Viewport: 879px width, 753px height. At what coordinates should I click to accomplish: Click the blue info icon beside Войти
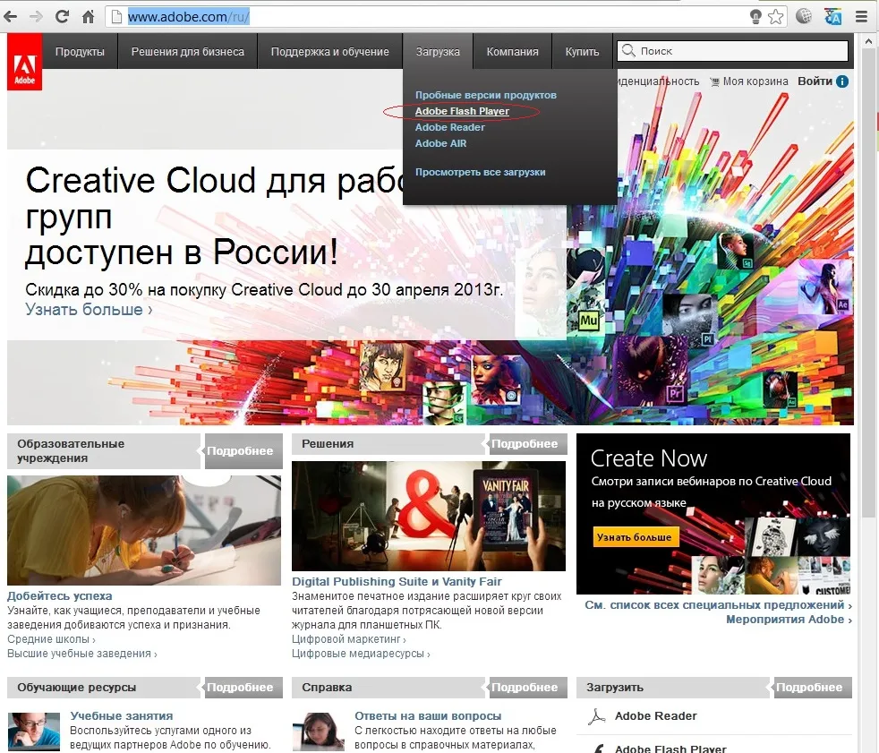pos(842,81)
